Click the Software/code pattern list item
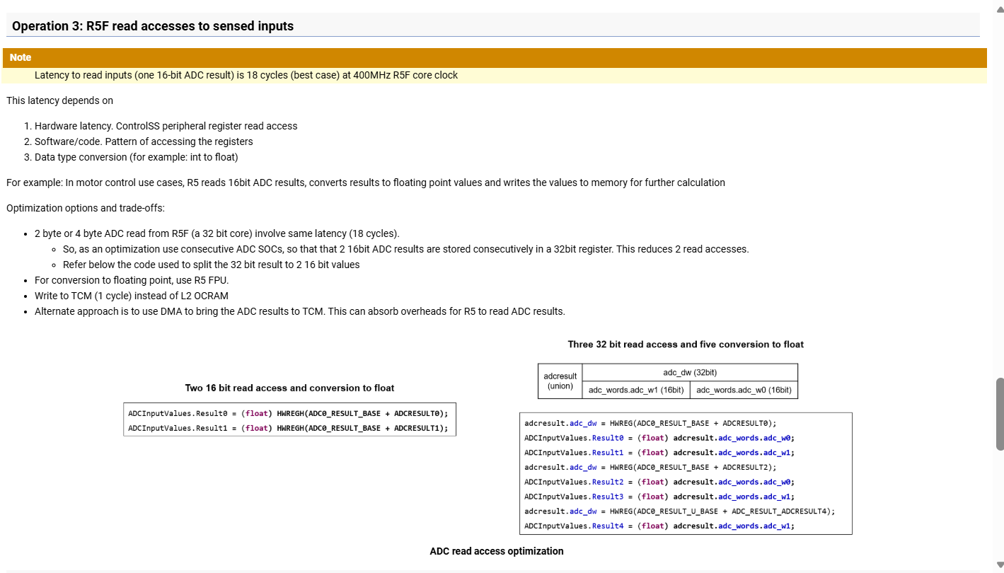The image size is (1004, 573). tap(144, 141)
